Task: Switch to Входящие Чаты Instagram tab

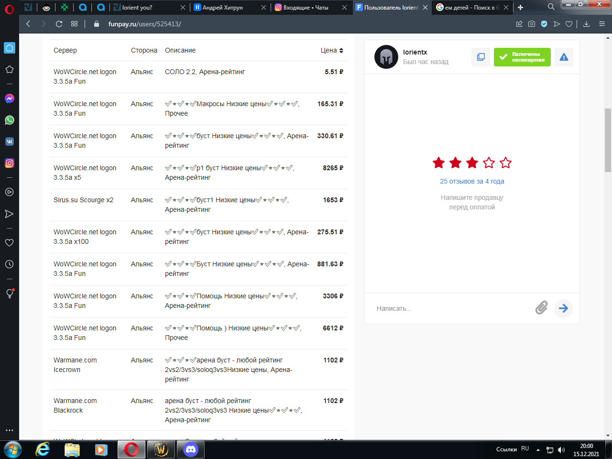Action: click(306, 8)
